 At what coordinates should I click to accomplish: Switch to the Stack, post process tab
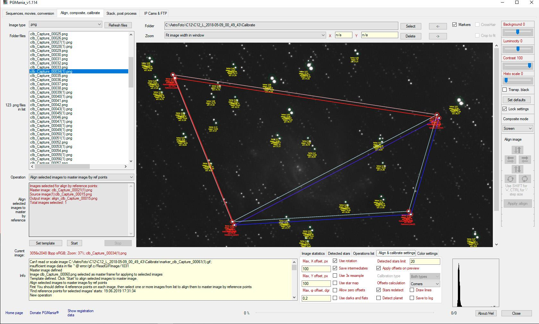pyautogui.click(x=121, y=13)
